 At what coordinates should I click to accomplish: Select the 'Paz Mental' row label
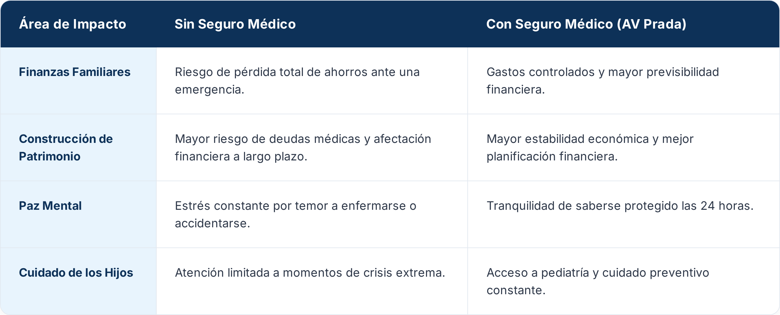[x=50, y=206]
